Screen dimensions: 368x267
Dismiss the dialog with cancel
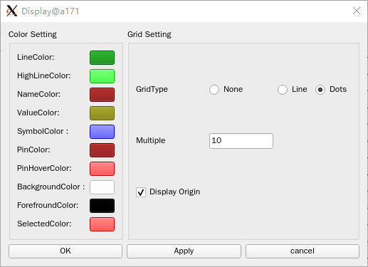(303, 251)
